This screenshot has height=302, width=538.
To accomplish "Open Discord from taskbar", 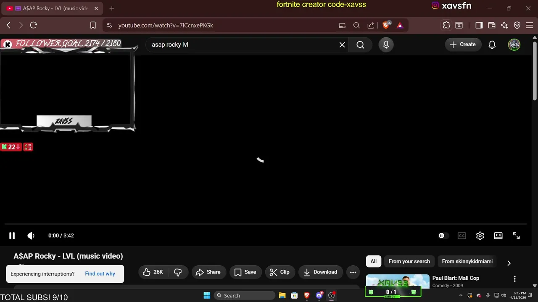I will click(319, 295).
